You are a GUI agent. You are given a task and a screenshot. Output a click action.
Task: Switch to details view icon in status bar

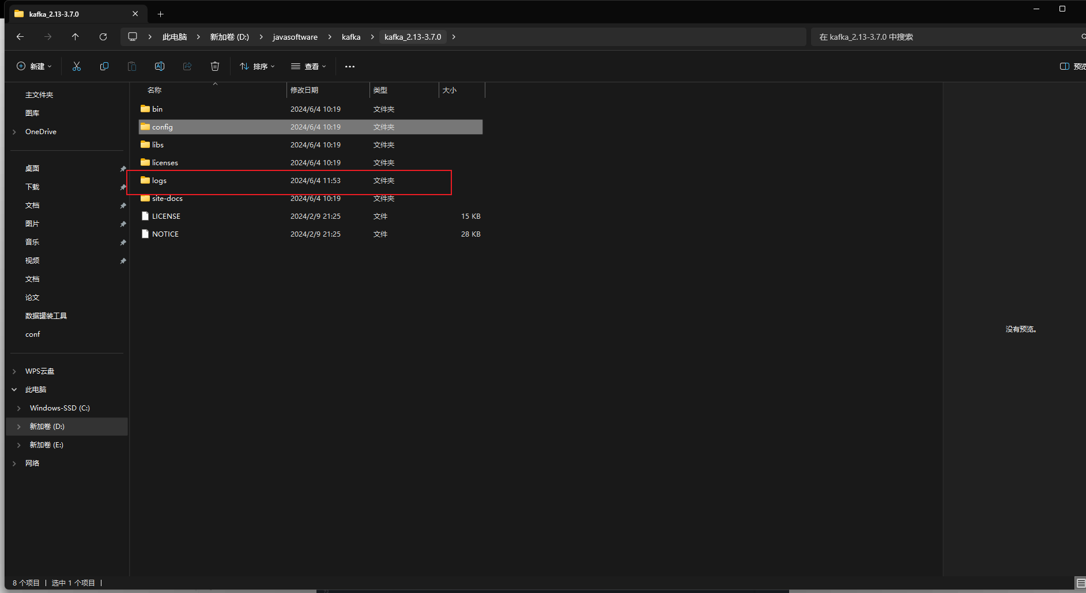(x=1081, y=583)
